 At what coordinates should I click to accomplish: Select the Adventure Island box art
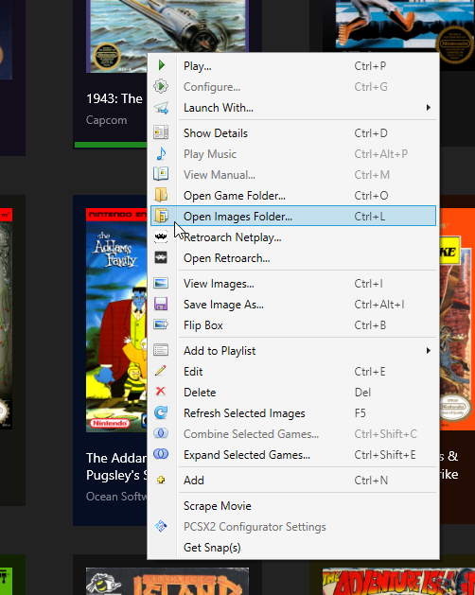pos(398,582)
